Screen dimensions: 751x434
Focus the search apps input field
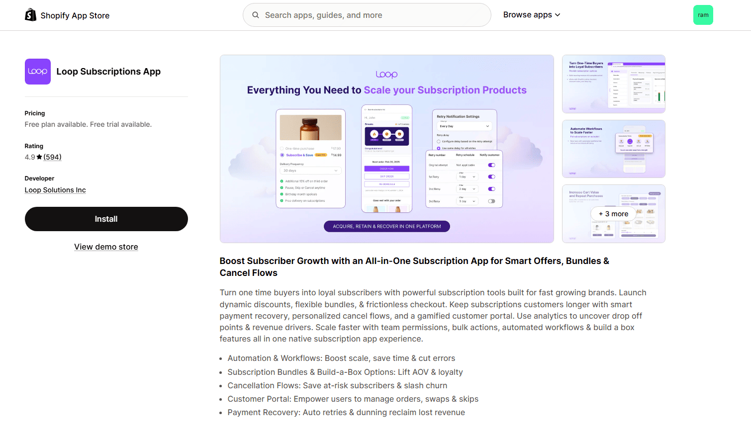pos(367,15)
